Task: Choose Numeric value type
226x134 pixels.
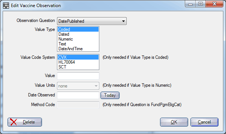Action: click(78, 39)
